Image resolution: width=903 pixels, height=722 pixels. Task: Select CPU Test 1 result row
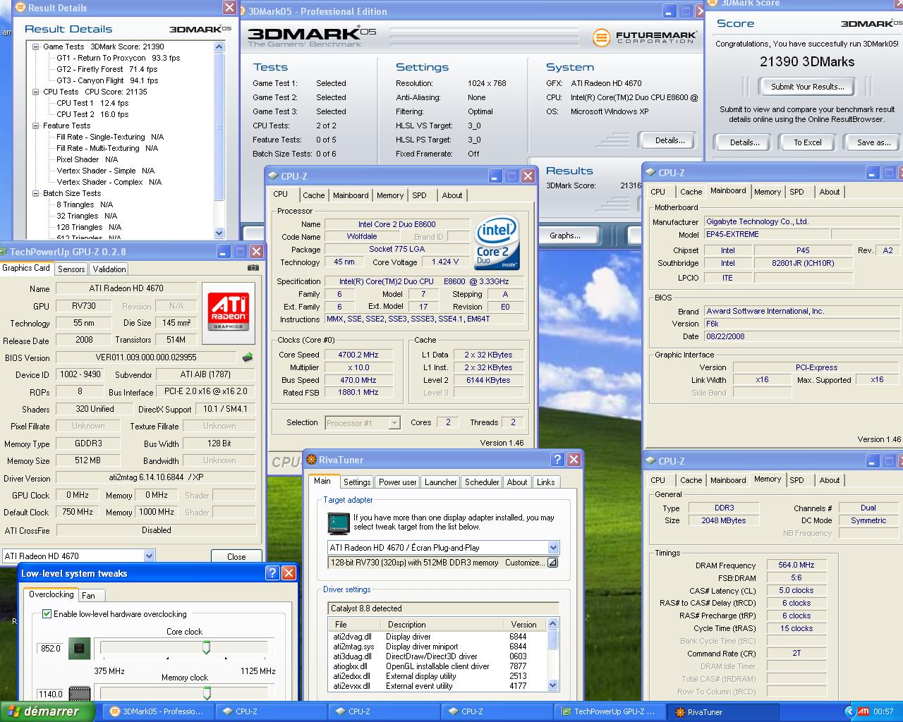(x=92, y=103)
